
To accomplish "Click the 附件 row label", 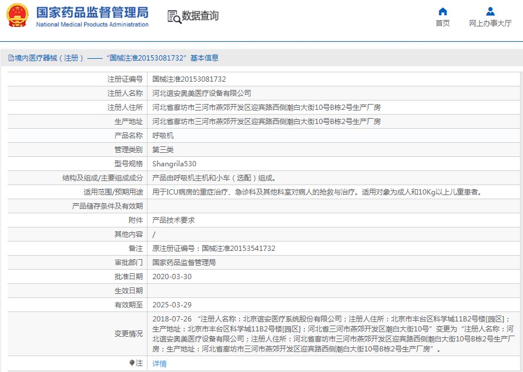I will tap(136, 220).
